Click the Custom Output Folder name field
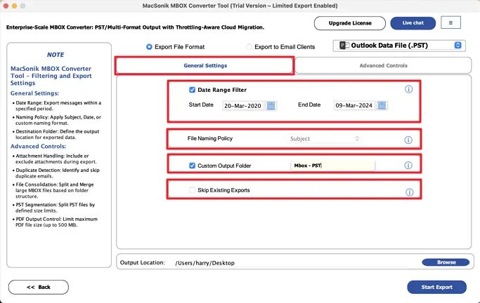 coord(332,166)
